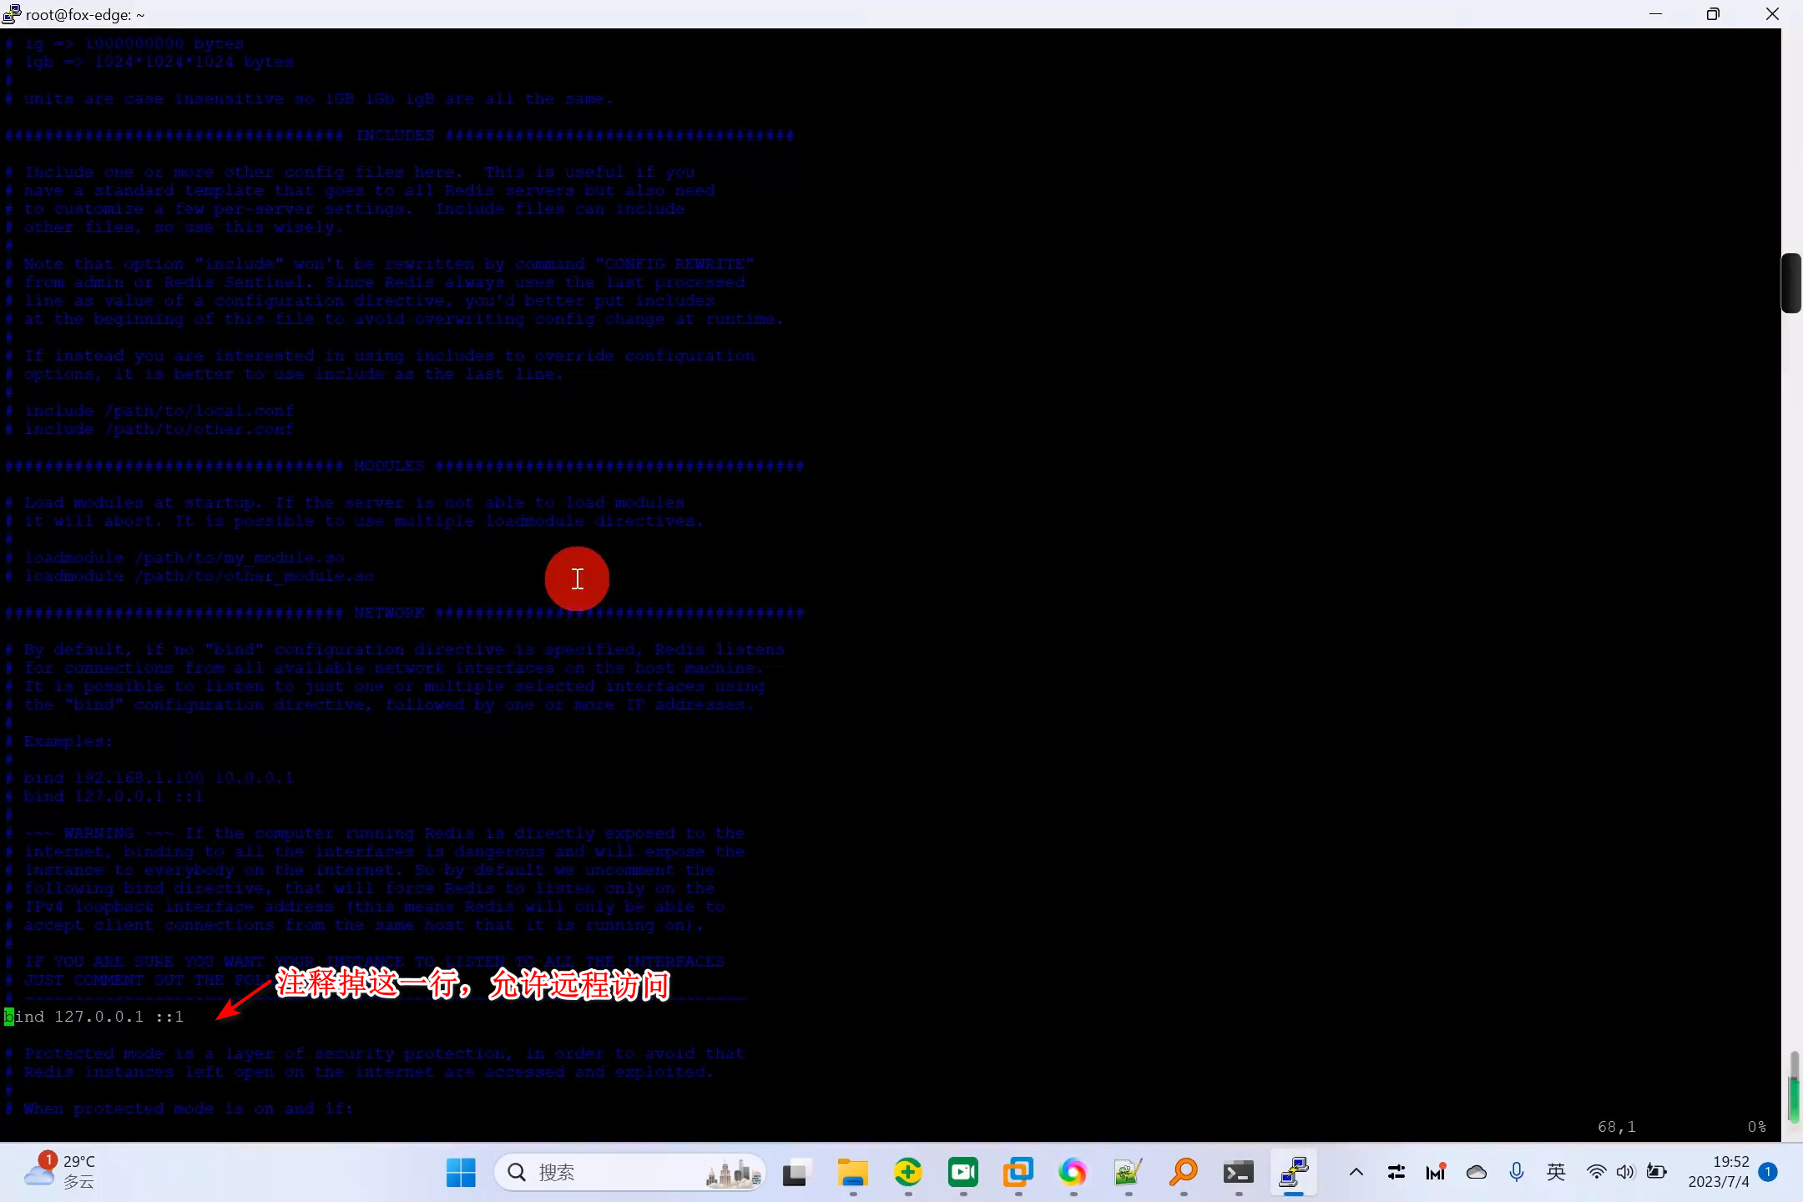Open the volume speaker tray icon
1803x1202 pixels.
(1625, 1173)
